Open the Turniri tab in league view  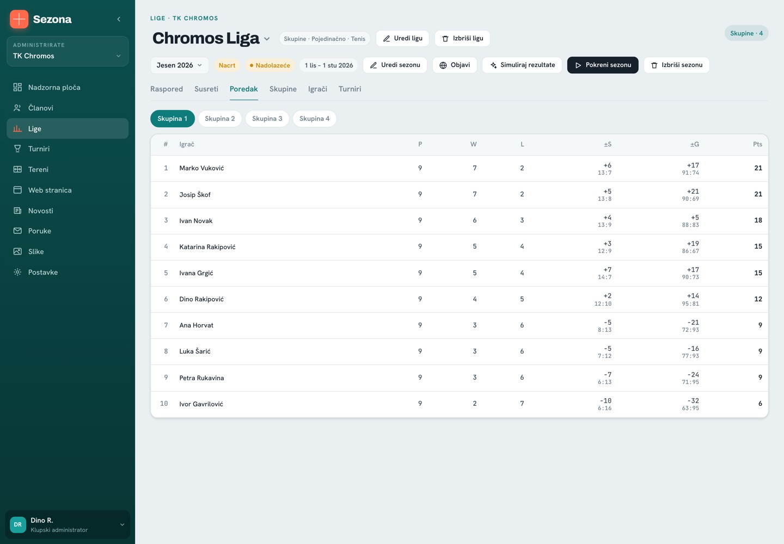[x=350, y=89]
